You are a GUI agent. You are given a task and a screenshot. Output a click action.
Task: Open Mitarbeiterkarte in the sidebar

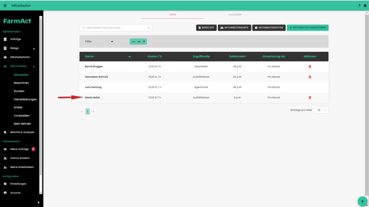(20, 57)
